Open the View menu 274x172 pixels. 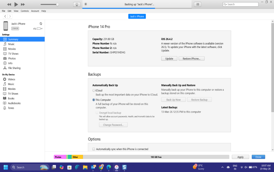pyautogui.click(x=16, y=11)
